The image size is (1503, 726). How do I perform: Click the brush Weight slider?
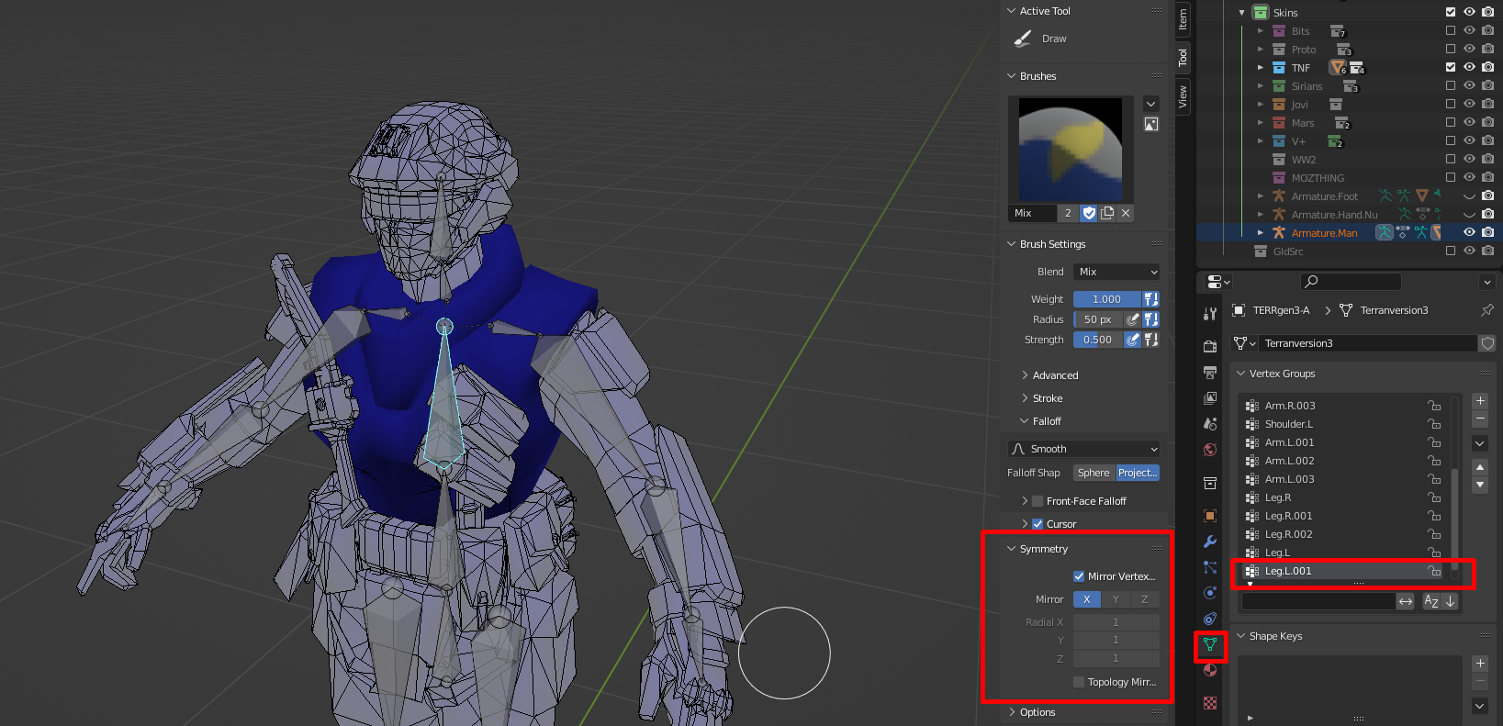(1106, 299)
